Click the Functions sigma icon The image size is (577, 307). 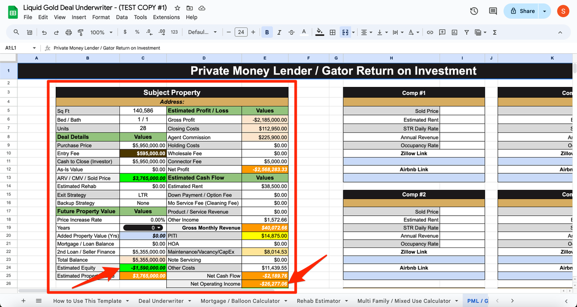(495, 32)
